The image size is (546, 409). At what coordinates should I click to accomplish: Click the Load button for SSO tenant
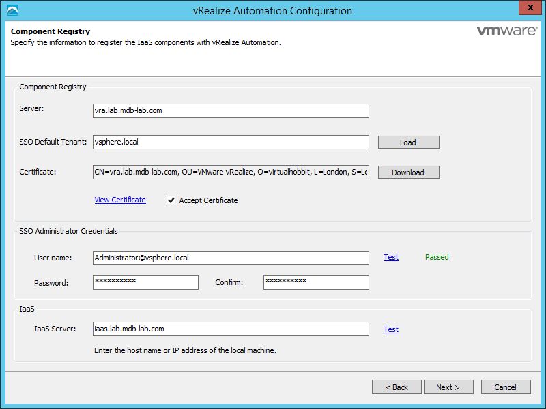[408, 142]
